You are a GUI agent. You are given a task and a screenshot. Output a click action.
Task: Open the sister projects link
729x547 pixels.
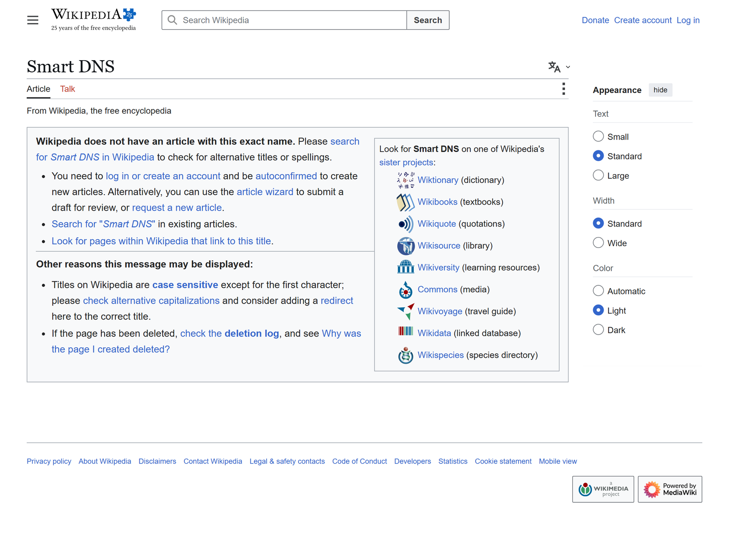click(406, 162)
